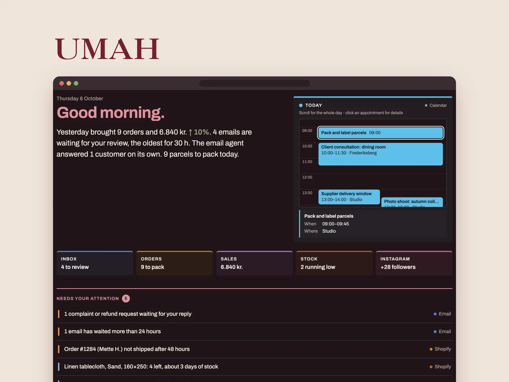The height and width of the screenshot is (382, 509).
Task: Click the When 09:00–09:45 detail
Action: [326, 224]
